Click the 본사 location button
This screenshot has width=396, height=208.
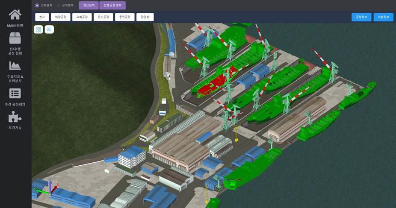point(42,17)
